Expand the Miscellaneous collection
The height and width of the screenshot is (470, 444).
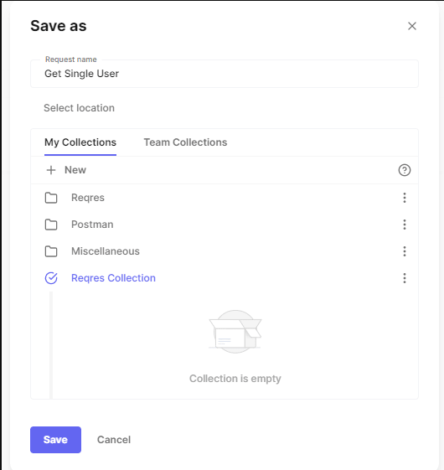pyautogui.click(x=106, y=251)
